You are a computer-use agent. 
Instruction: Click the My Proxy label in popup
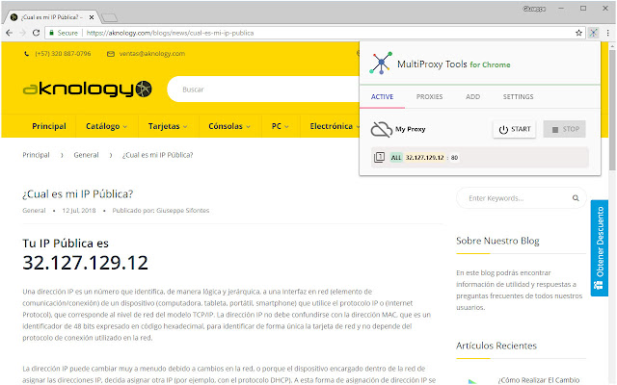(x=410, y=129)
